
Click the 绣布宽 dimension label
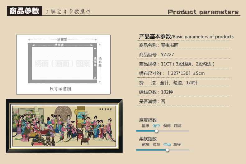[x=62, y=39]
